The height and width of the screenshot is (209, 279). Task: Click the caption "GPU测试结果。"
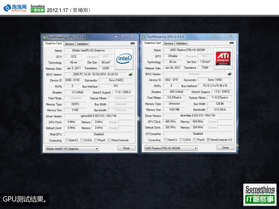[25, 199]
